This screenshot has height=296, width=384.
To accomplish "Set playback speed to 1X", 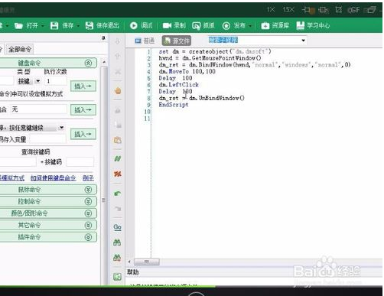I will click(271, 10).
